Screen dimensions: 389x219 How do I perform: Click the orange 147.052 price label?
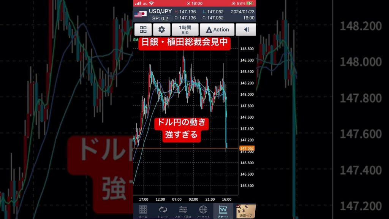pos(247,148)
